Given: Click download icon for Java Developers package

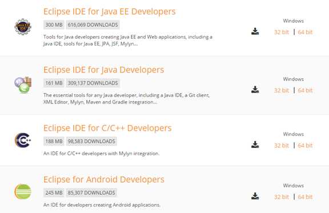Looking at the screenshot, I should 255,90.
